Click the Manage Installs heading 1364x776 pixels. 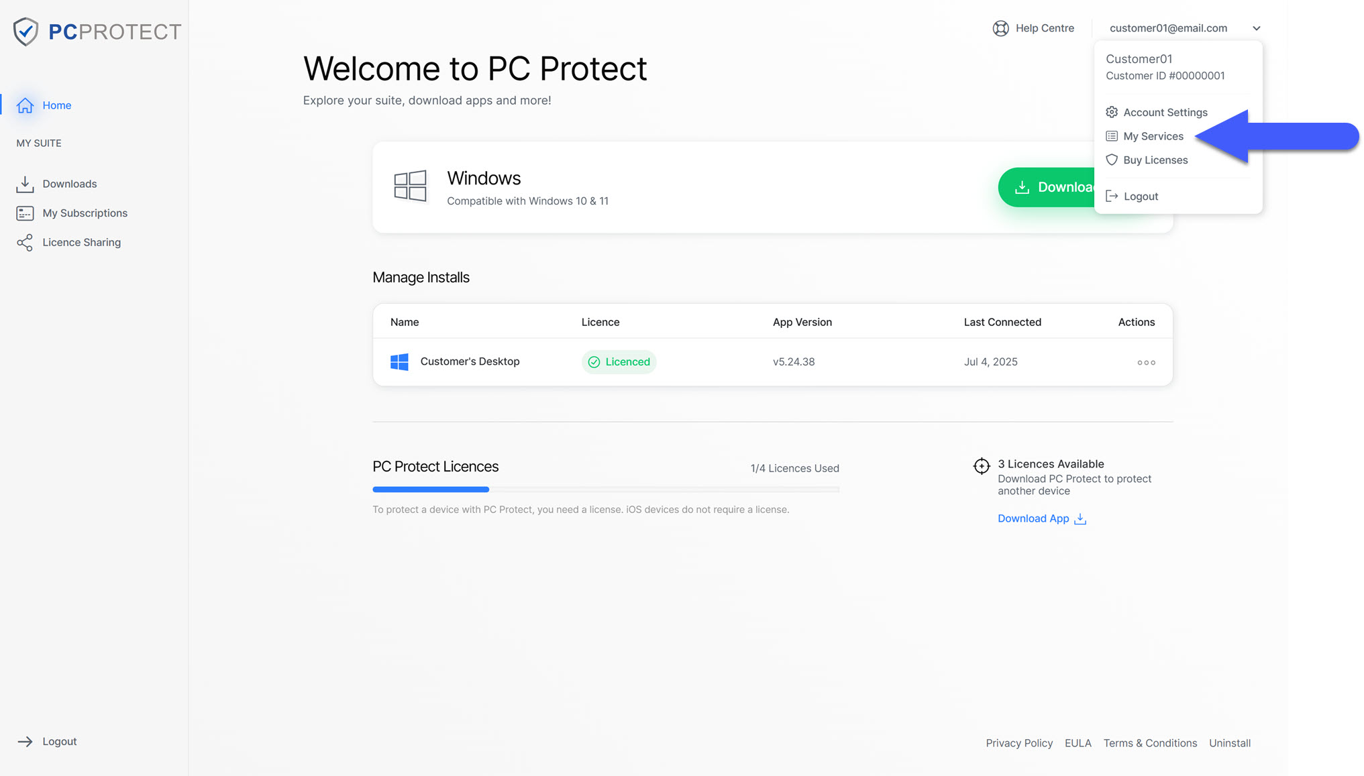tap(421, 278)
